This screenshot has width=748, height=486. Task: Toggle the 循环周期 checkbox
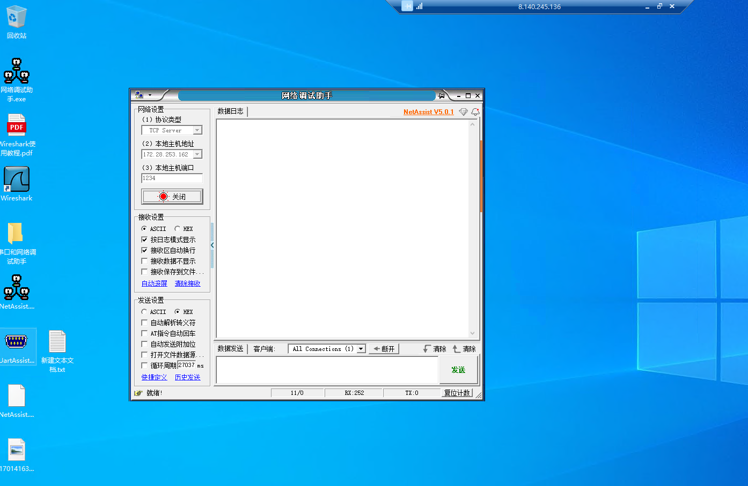pos(144,365)
